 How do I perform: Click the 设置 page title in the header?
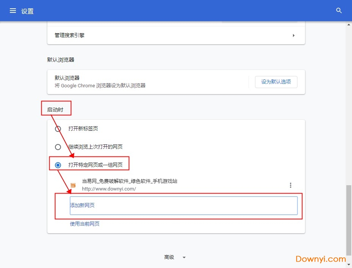click(28, 11)
